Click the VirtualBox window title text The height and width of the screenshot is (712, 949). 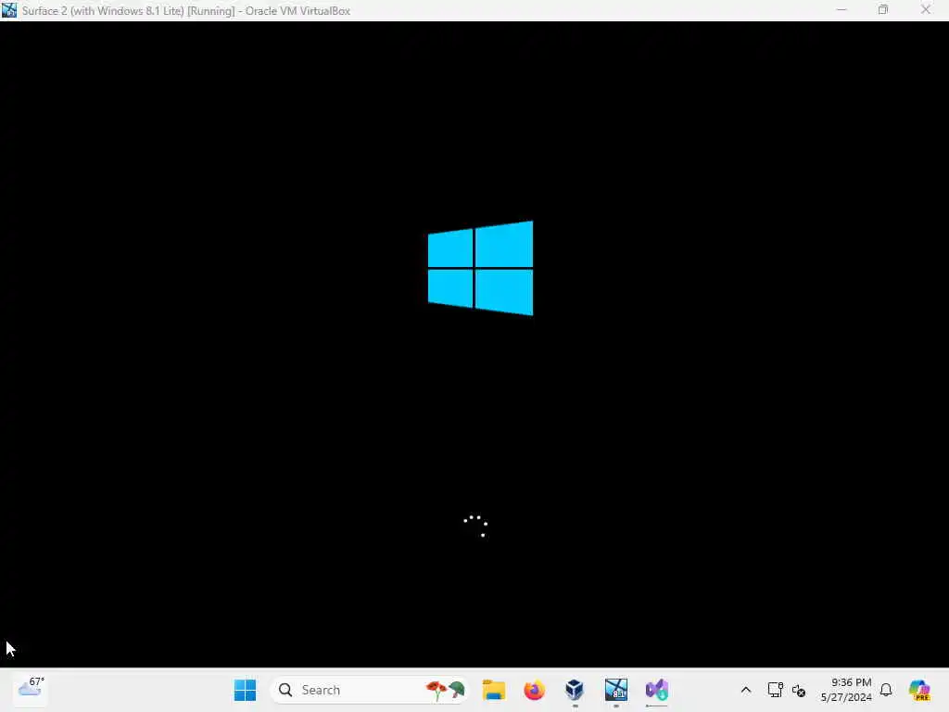tap(185, 11)
